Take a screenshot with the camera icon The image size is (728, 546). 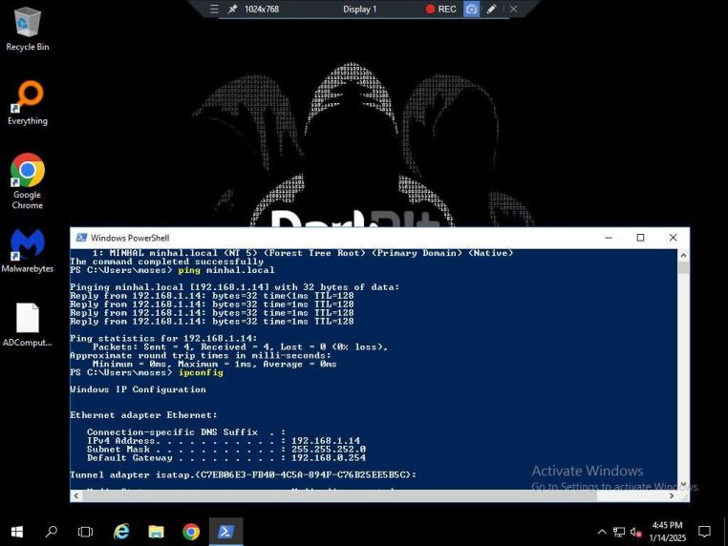pos(471,9)
